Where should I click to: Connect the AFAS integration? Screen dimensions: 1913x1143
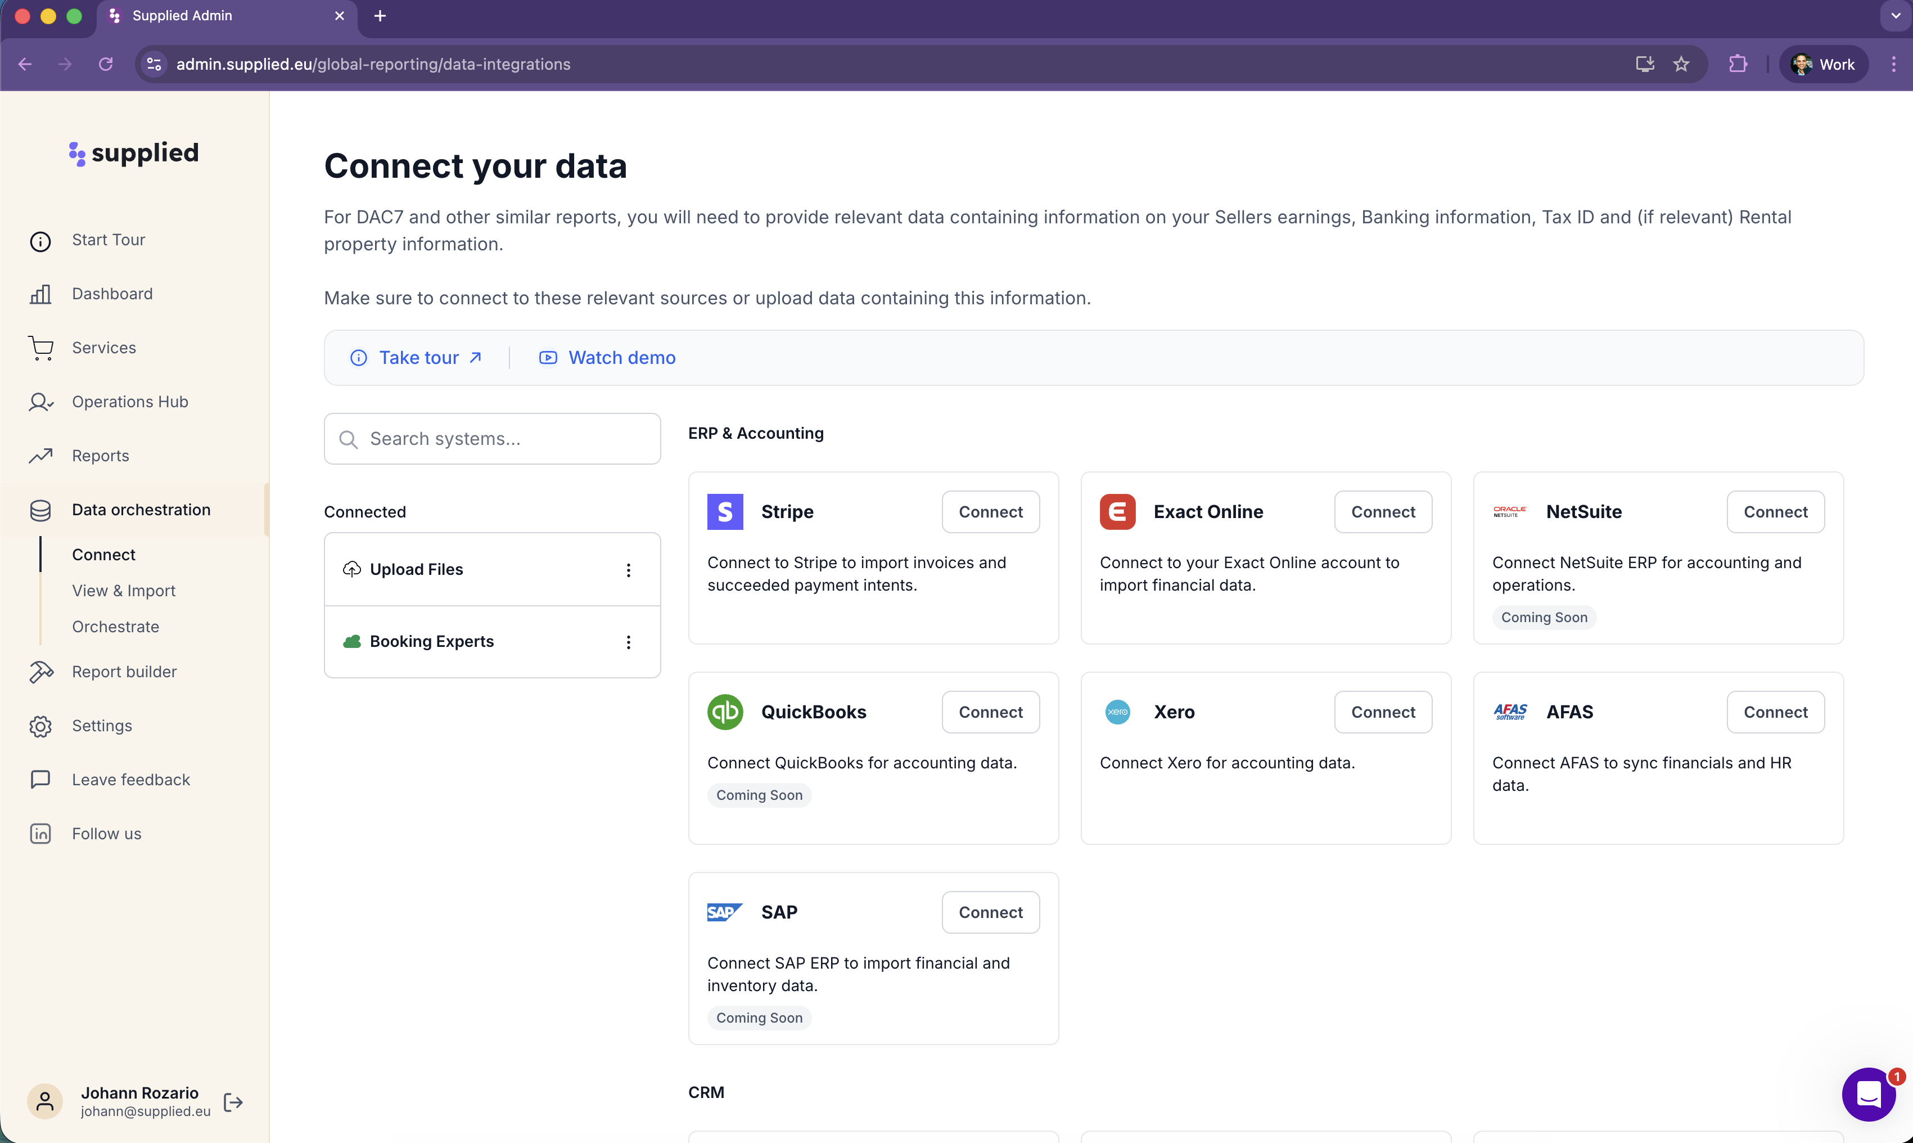1775,713
